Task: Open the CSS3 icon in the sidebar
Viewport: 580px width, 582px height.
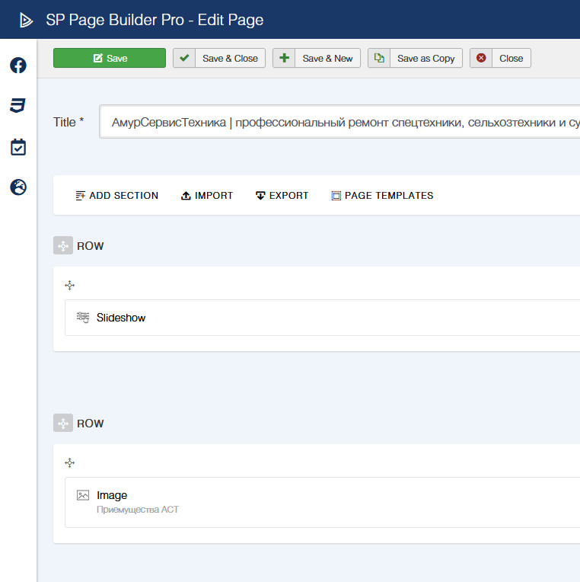Action: click(18, 106)
